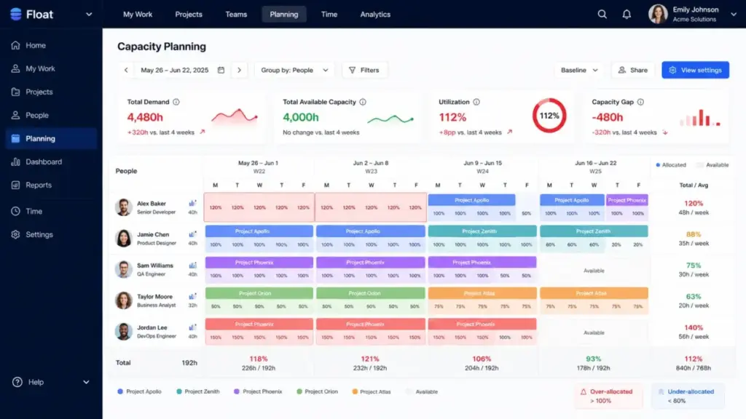This screenshot has height=419, width=746.
Task: Expand the Help menu chevron
Action: click(86, 382)
